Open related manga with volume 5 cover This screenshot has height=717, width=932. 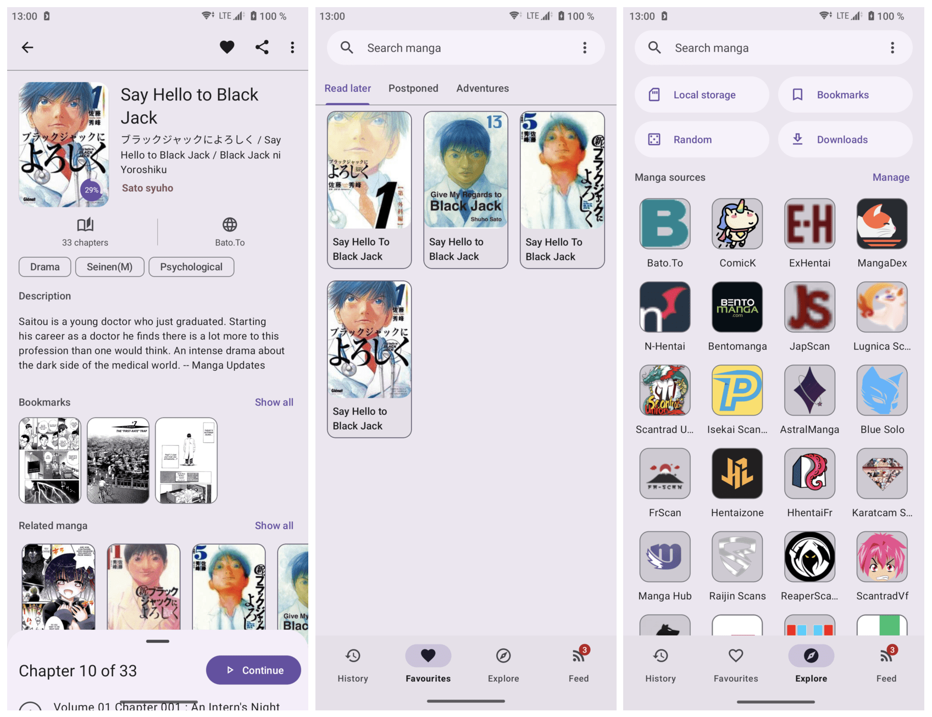click(x=229, y=587)
